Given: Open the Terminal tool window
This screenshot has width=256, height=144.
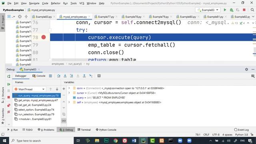Looking at the screenshot, I should tap(84, 130).
